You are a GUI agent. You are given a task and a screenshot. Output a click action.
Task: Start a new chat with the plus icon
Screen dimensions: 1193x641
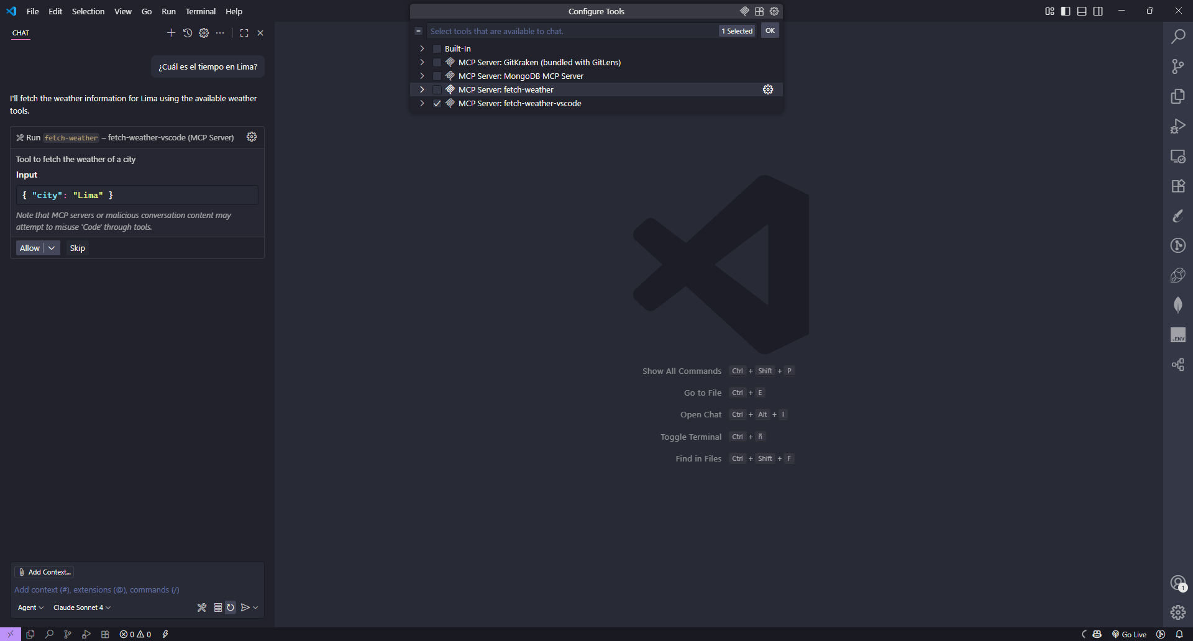click(171, 33)
